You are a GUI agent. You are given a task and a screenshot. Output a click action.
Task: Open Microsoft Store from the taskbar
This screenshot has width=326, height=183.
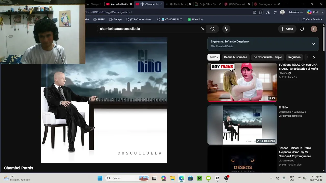(x=190, y=178)
